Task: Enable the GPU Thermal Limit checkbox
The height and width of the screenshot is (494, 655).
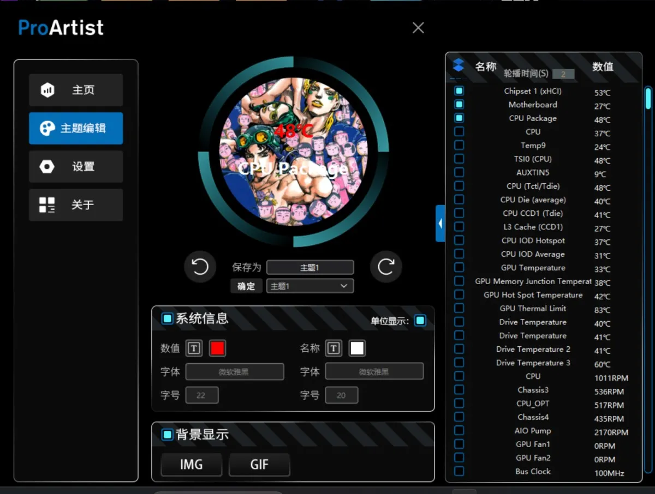Action: pyautogui.click(x=459, y=308)
